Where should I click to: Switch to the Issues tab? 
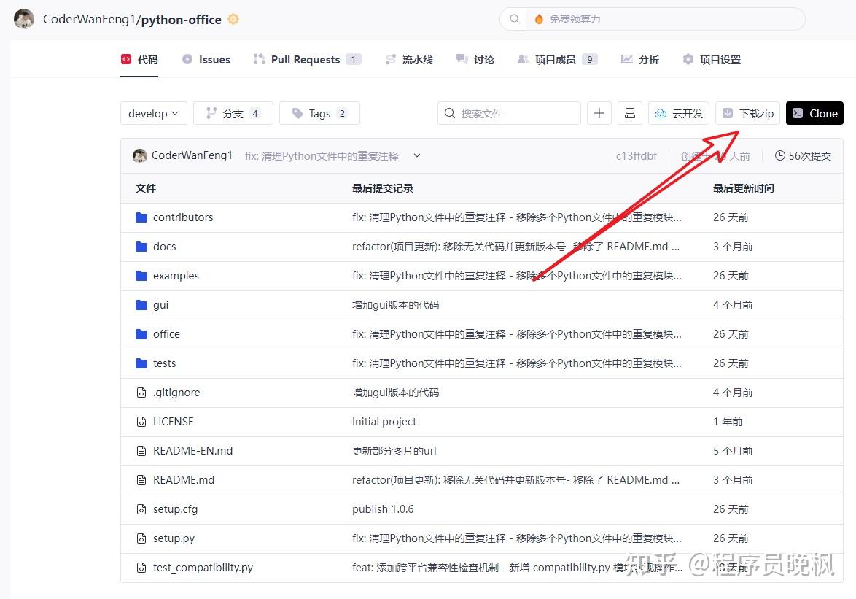215,59
